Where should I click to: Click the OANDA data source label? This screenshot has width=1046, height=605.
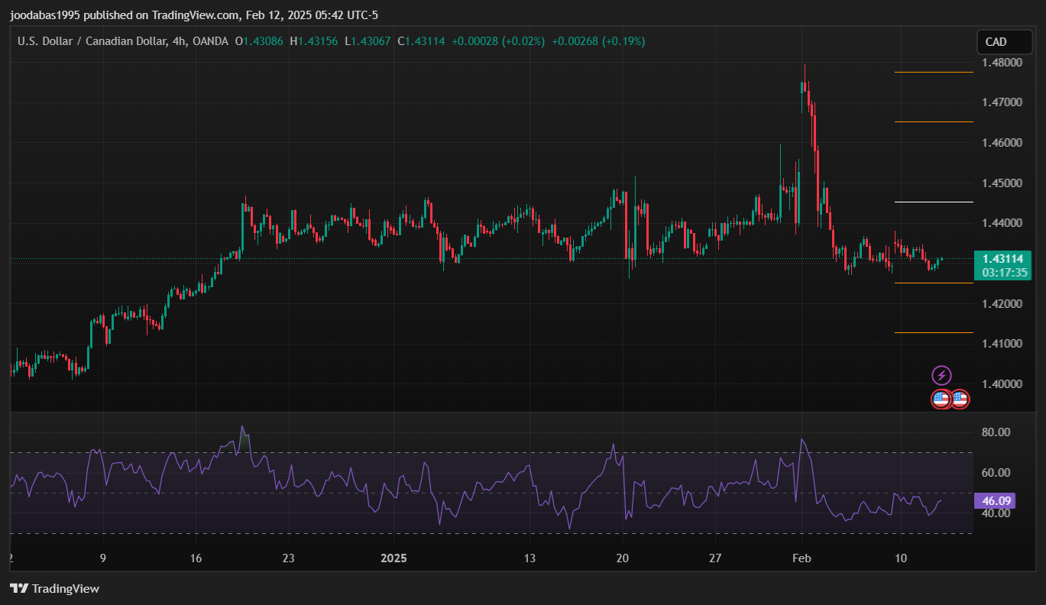pyautogui.click(x=209, y=41)
